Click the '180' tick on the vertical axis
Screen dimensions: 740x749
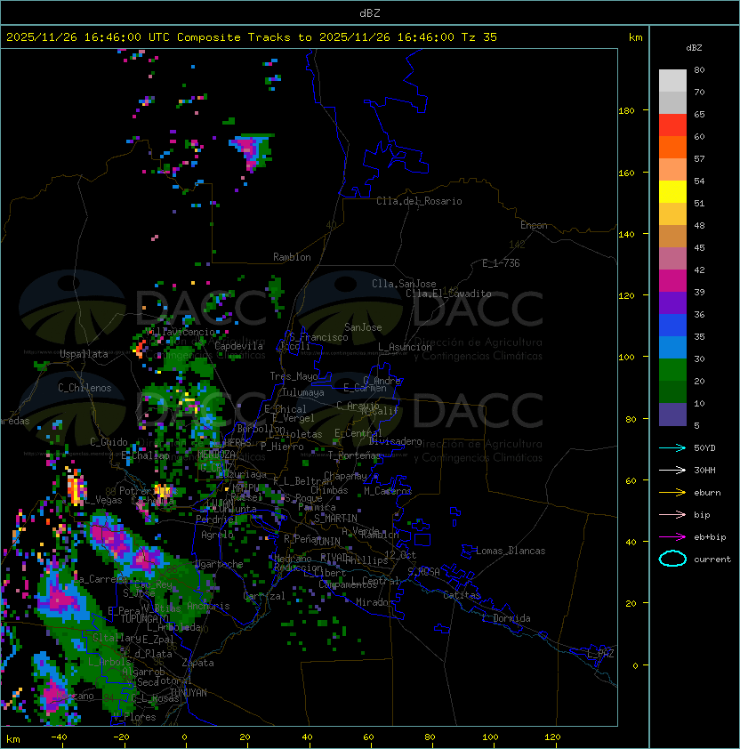point(626,111)
